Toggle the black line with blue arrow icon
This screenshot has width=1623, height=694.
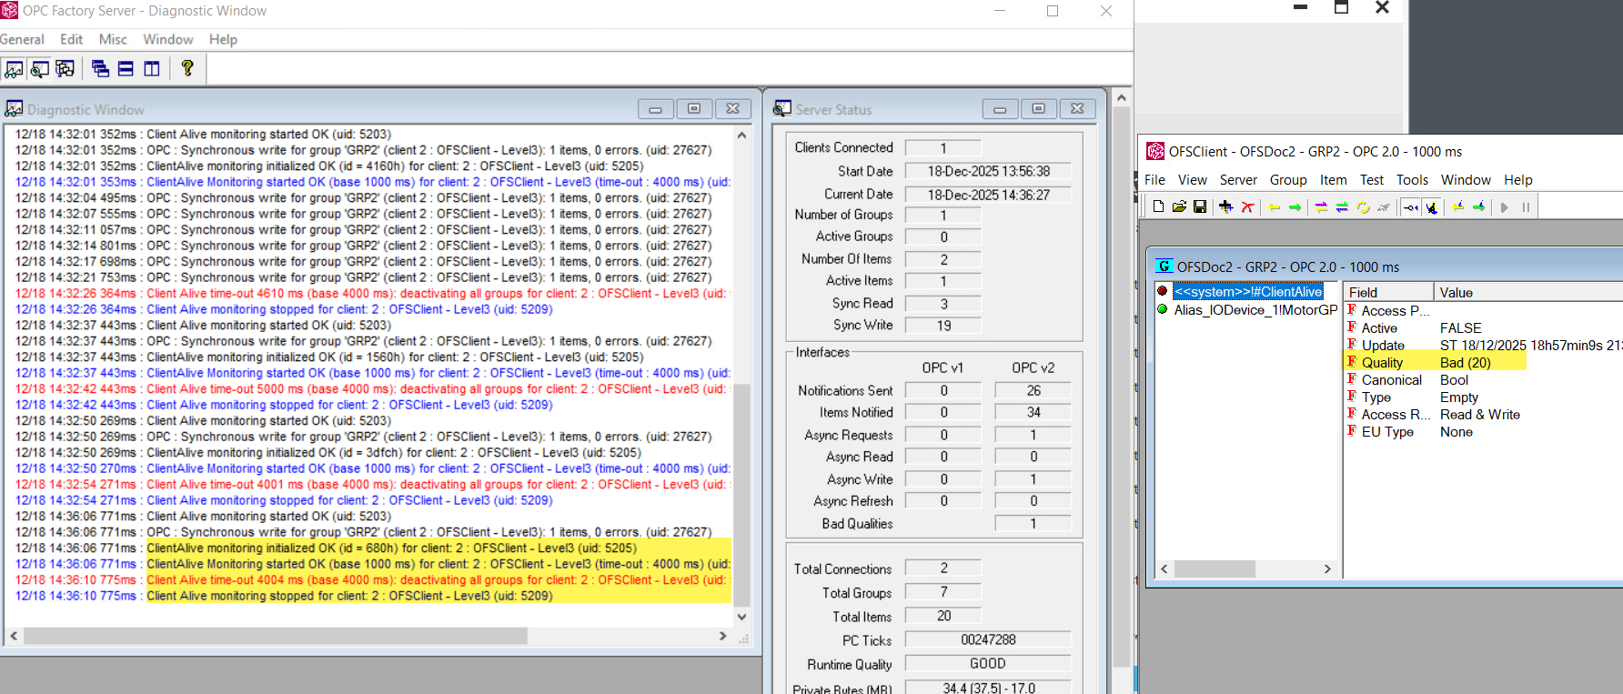point(1410,206)
